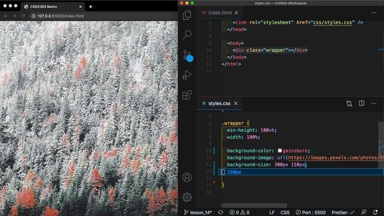Open the More Actions menu of the styles.css editor group
384x216 pixels.
click(373, 103)
